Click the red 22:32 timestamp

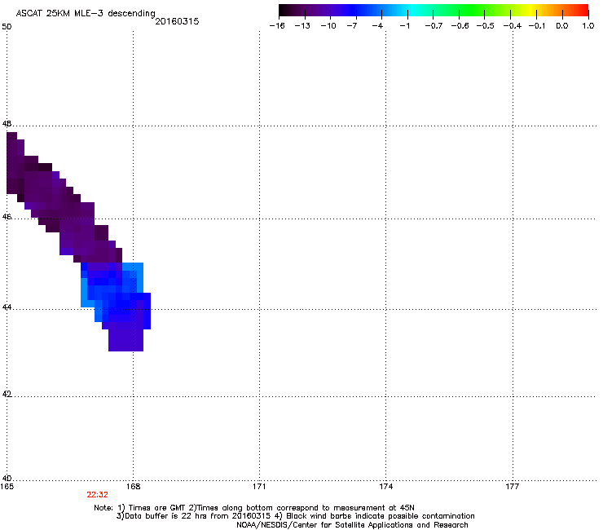click(x=97, y=495)
